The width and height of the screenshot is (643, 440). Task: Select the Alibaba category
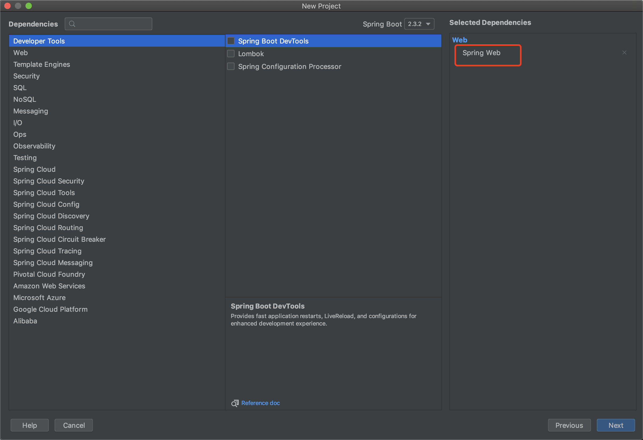click(117, 321)
